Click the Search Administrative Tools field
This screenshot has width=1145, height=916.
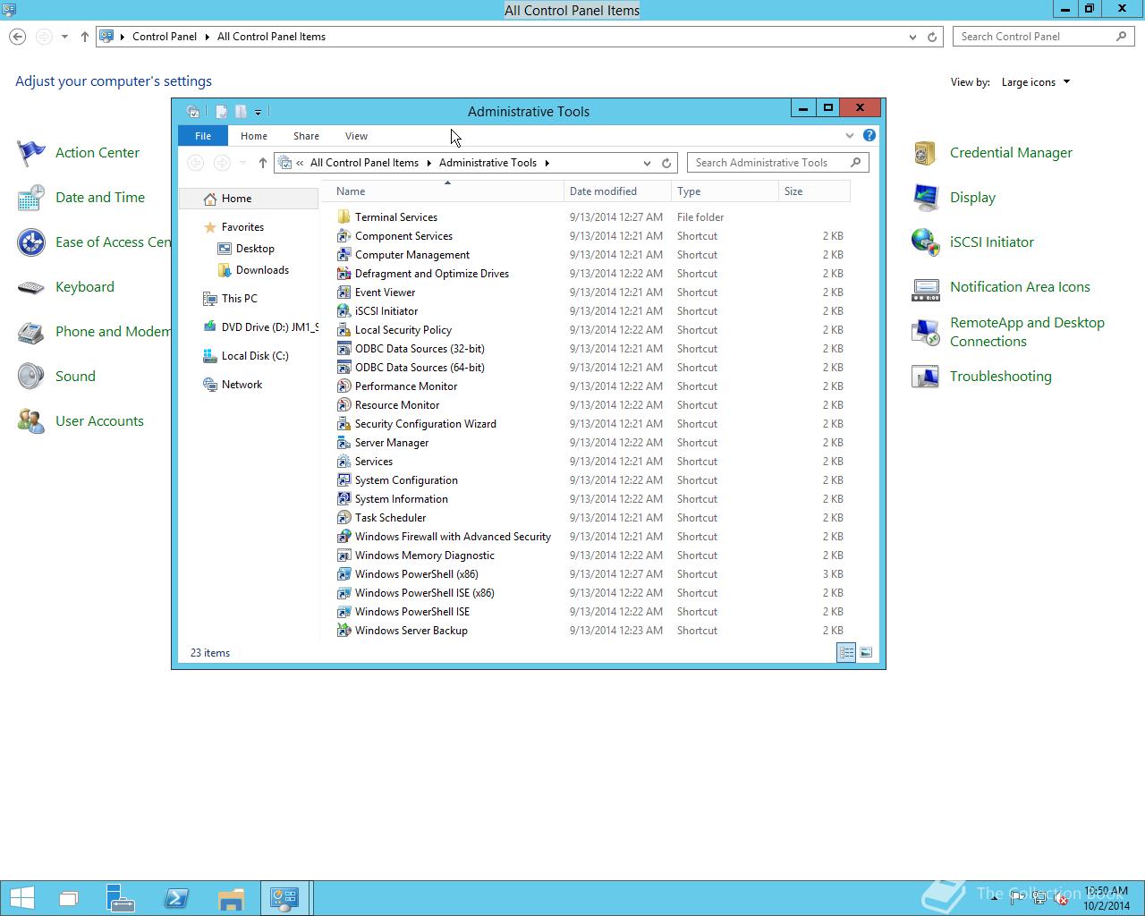[777, 163]
